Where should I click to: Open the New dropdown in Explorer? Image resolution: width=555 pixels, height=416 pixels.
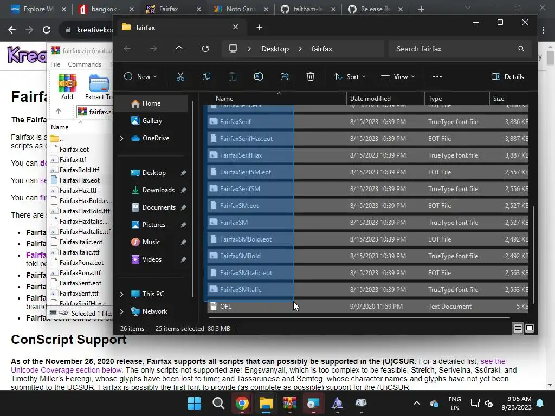click(140, 76)
